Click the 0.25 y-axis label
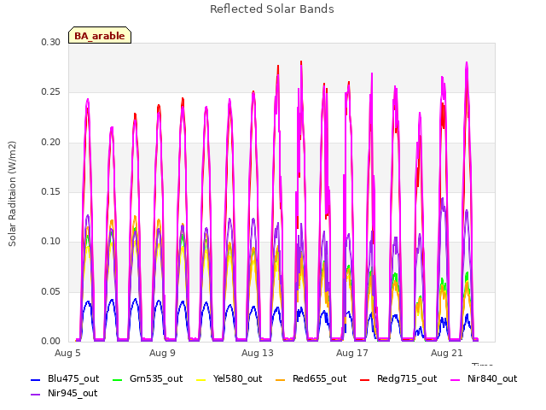 51,92
